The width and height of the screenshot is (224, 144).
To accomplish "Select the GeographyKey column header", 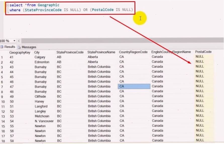I will tap(20, 52).
